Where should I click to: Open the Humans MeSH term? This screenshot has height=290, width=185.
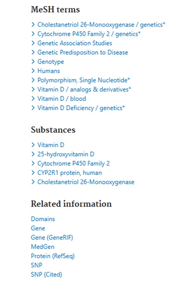pos(49,71)
